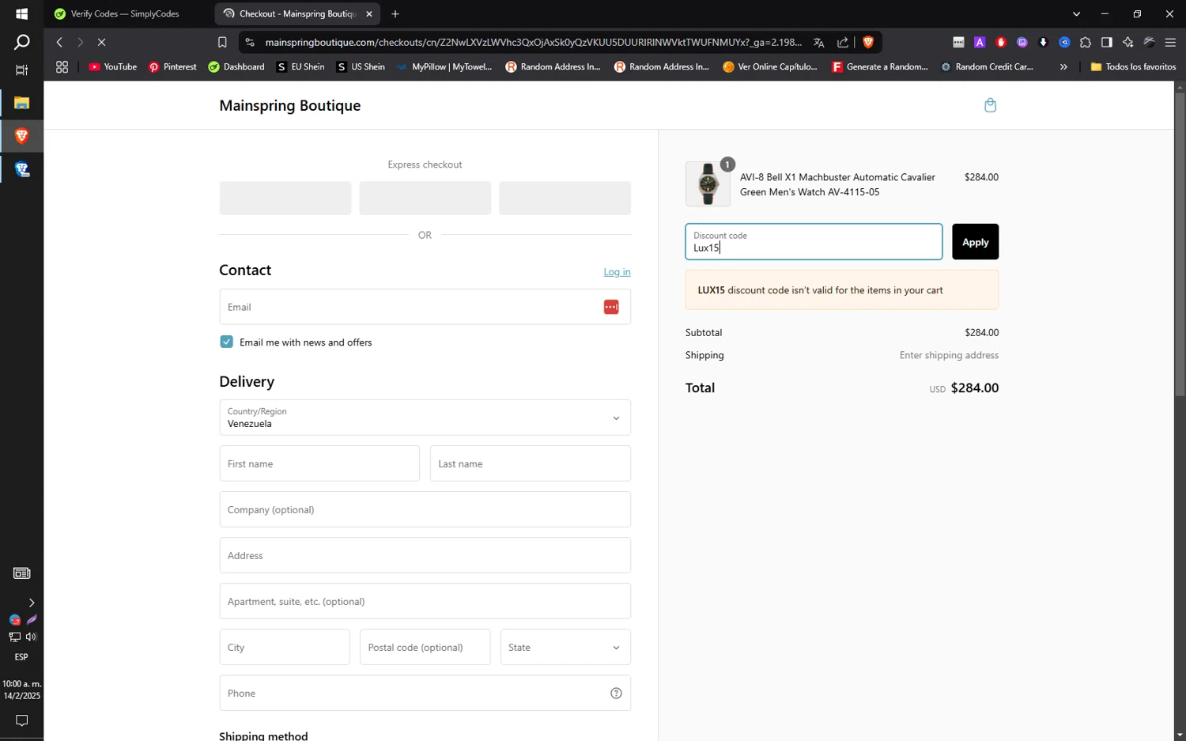Click the Phone field
Viewport: 1186px width, 741px height.
[425, 693]
